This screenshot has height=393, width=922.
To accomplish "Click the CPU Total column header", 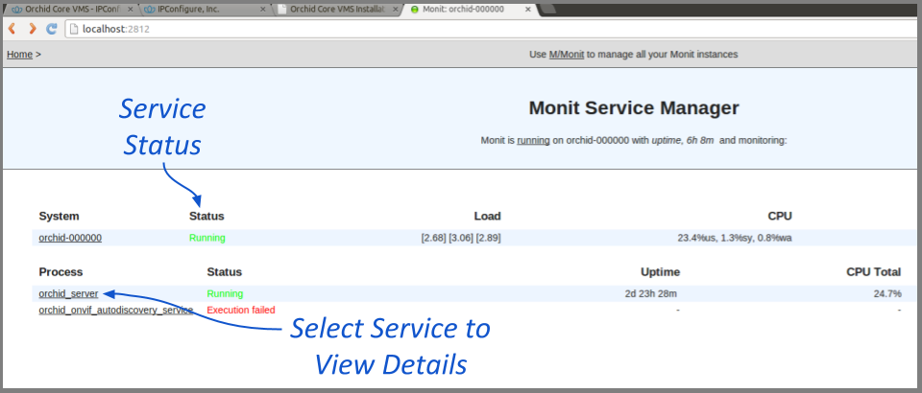I will [874, 271].
